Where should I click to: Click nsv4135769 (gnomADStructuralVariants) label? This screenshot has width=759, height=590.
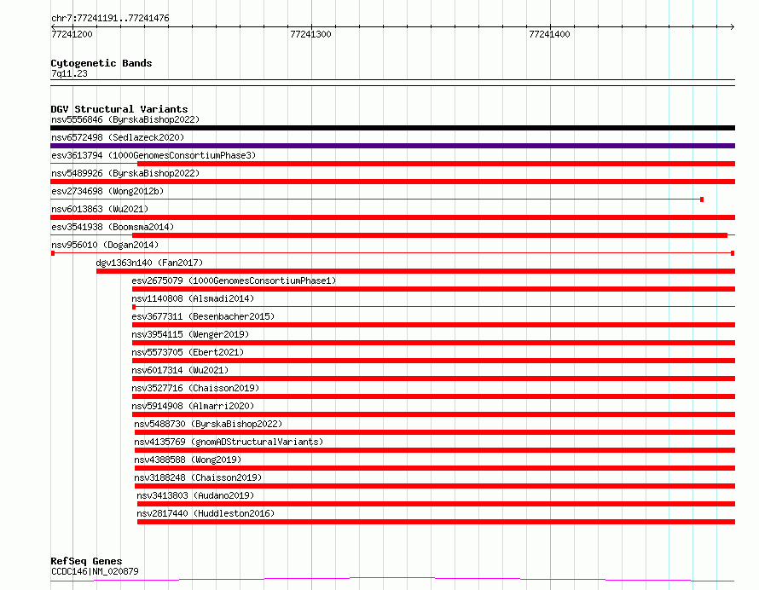coord(229,442)
